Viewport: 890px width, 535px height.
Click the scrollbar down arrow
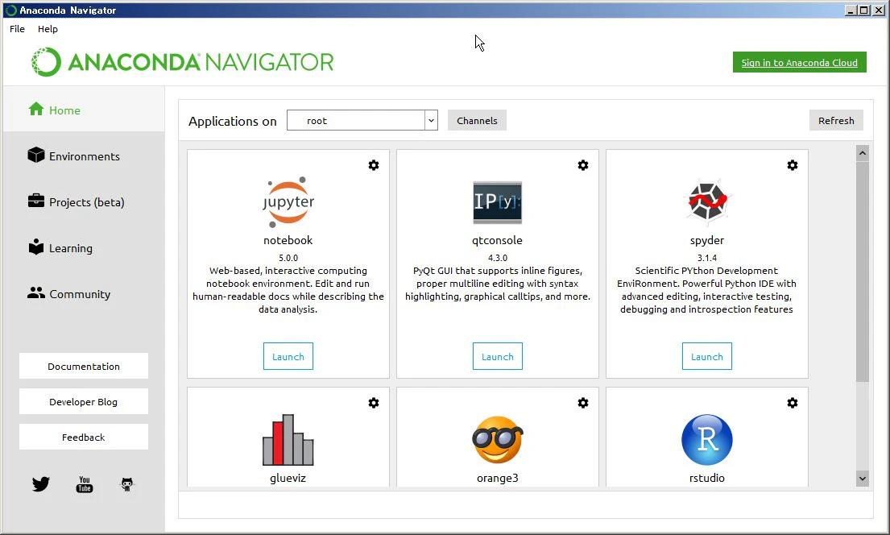pos(862,479)
